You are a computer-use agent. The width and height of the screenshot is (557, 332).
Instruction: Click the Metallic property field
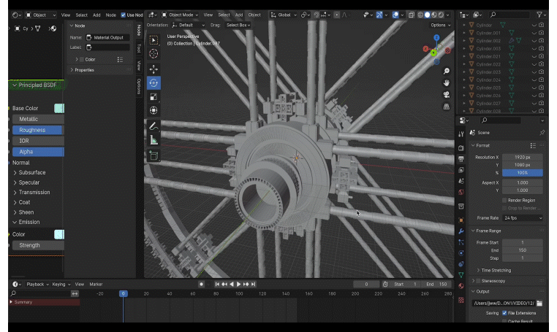38,119
